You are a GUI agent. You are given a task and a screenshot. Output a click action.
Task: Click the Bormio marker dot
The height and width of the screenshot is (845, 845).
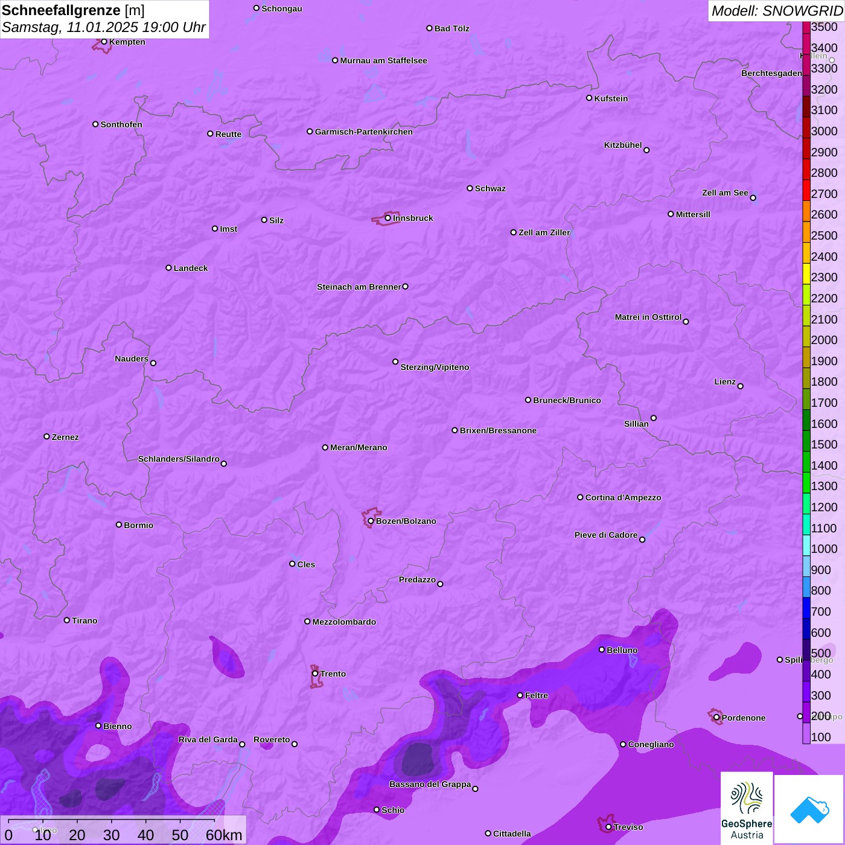click(119, 525)
